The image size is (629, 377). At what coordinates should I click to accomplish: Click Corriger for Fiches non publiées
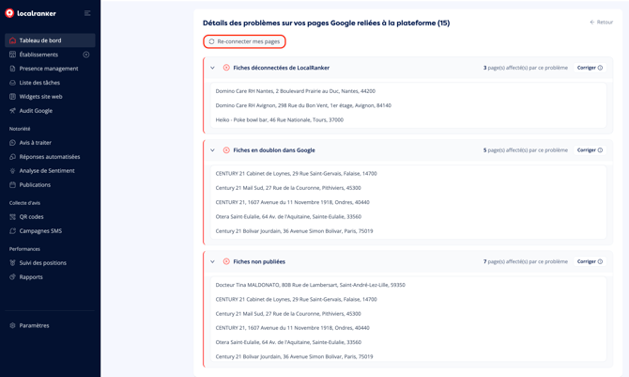[x=590, y=261]
